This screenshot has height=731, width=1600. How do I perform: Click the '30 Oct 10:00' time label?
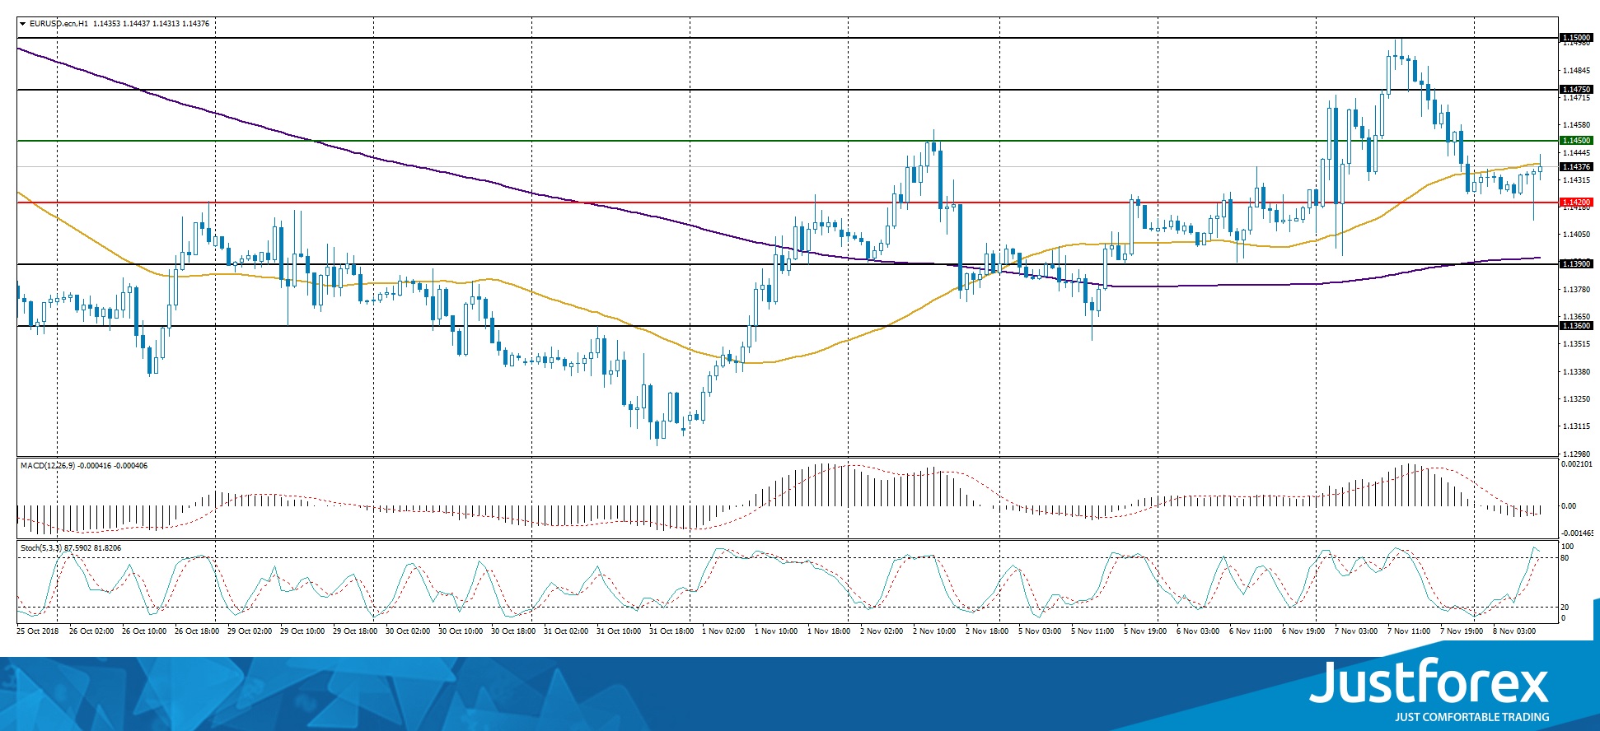pyautogui.click(x=461, y=631)
